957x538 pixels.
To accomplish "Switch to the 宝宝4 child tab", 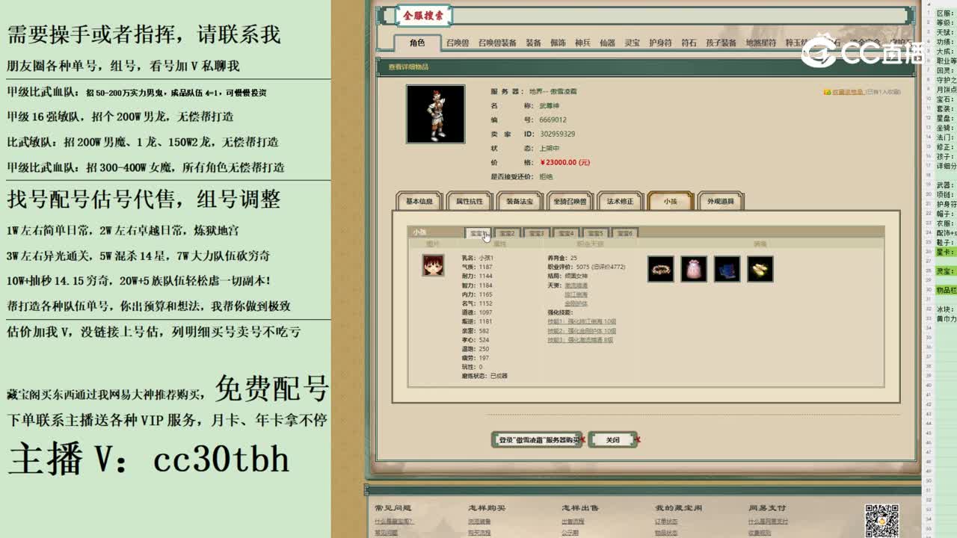I will 566,233.
